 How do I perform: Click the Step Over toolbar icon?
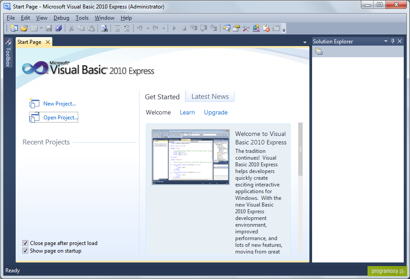(x=204, y=28)
